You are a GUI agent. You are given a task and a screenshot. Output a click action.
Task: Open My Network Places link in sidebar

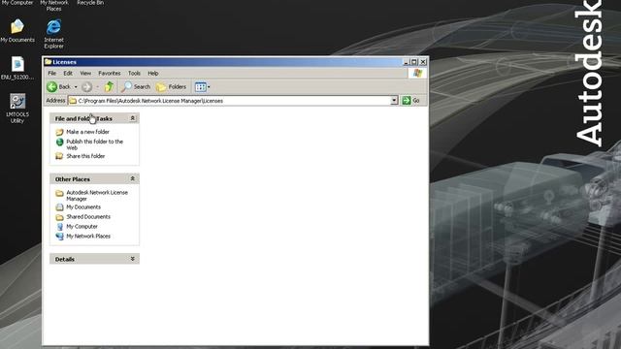(x=88, y=236)
